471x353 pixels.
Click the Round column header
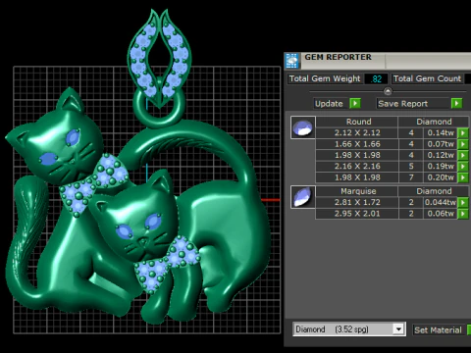pos(357,122)
